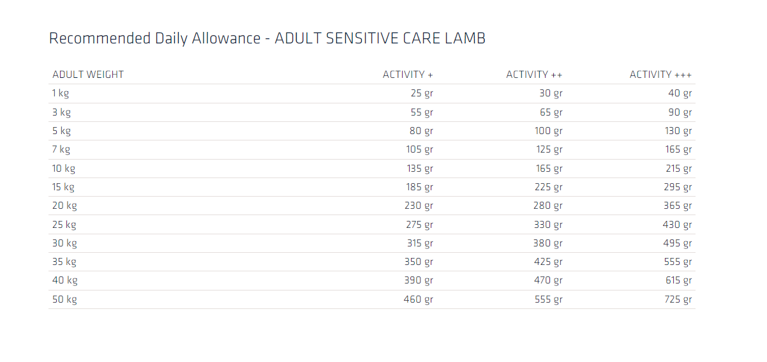The width and height of the screenshot is (767, 362).
Task: Select the 1 kg weight row label
Action: point(61,94)
